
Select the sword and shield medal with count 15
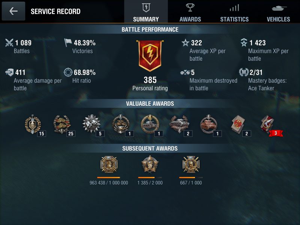point(33,124)
